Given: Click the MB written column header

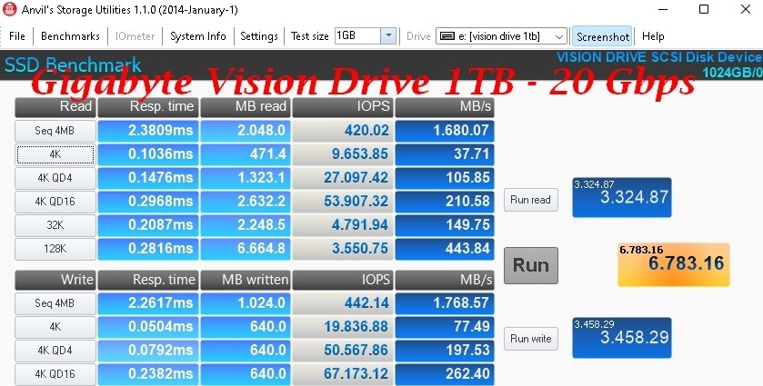Looking at the screenshot, I should (246, 280).
